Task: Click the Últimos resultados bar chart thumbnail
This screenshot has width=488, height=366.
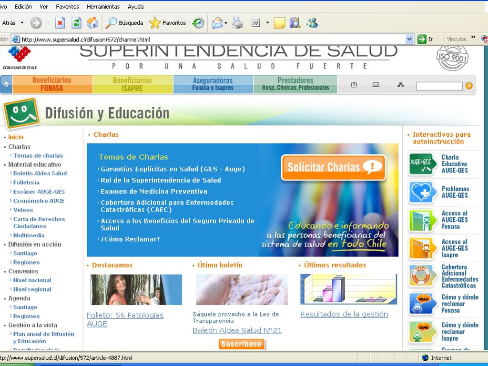Action: (x=348, y=289)
